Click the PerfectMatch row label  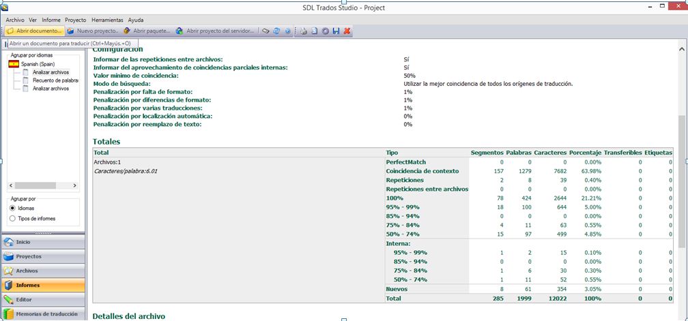pyautogui.click(x=406, y=162)
